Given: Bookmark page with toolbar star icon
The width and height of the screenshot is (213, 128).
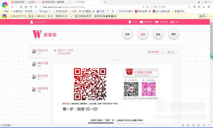Looking at the screenshot, I should [x=36, y=7].
